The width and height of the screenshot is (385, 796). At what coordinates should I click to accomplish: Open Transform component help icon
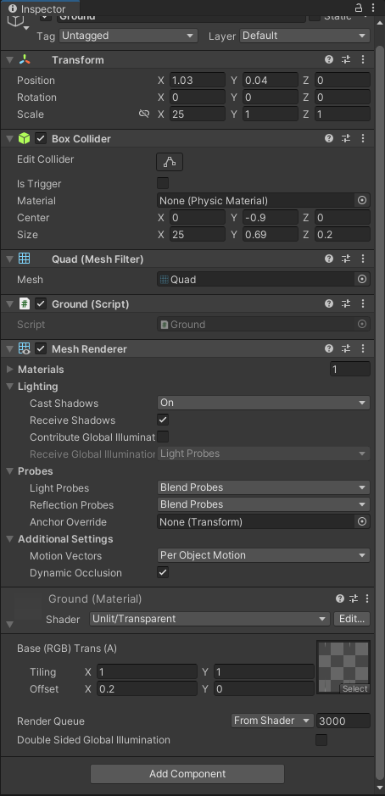(329, 59)
